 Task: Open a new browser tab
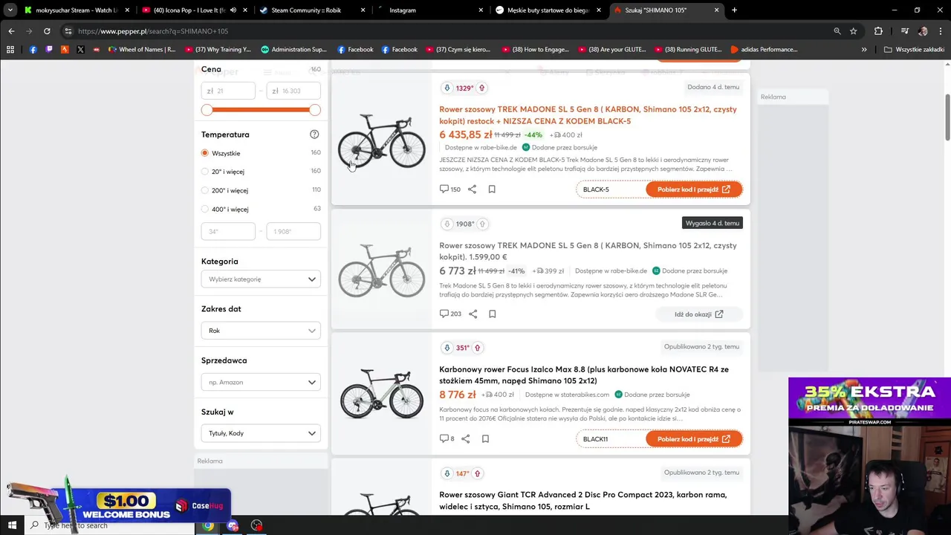(x=735, y=10)
